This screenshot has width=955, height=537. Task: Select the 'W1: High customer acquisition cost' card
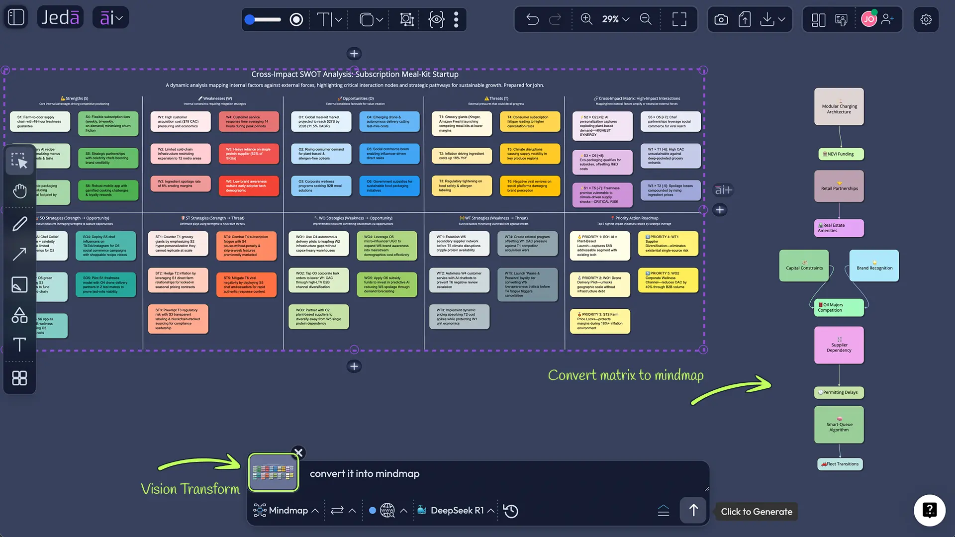coord(180,122)
